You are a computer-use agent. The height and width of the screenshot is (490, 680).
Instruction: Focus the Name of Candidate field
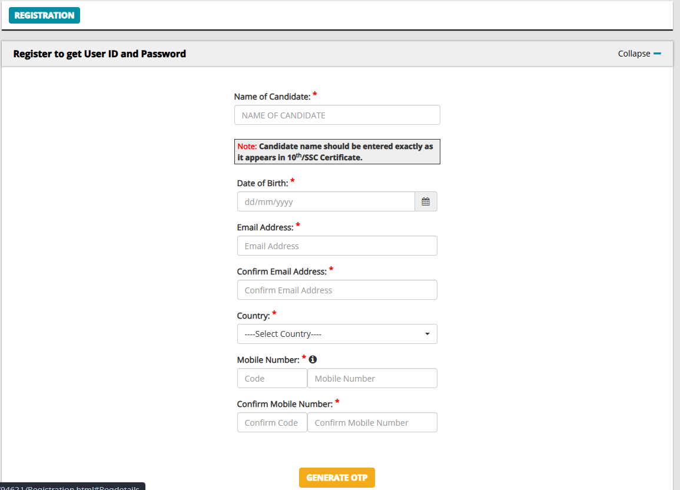pyautogui.click(x=337, y=115)
